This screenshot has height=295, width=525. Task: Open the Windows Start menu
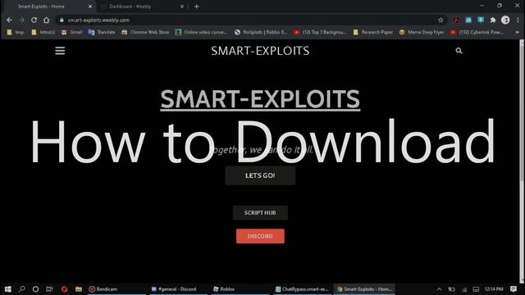coord(7,289)
